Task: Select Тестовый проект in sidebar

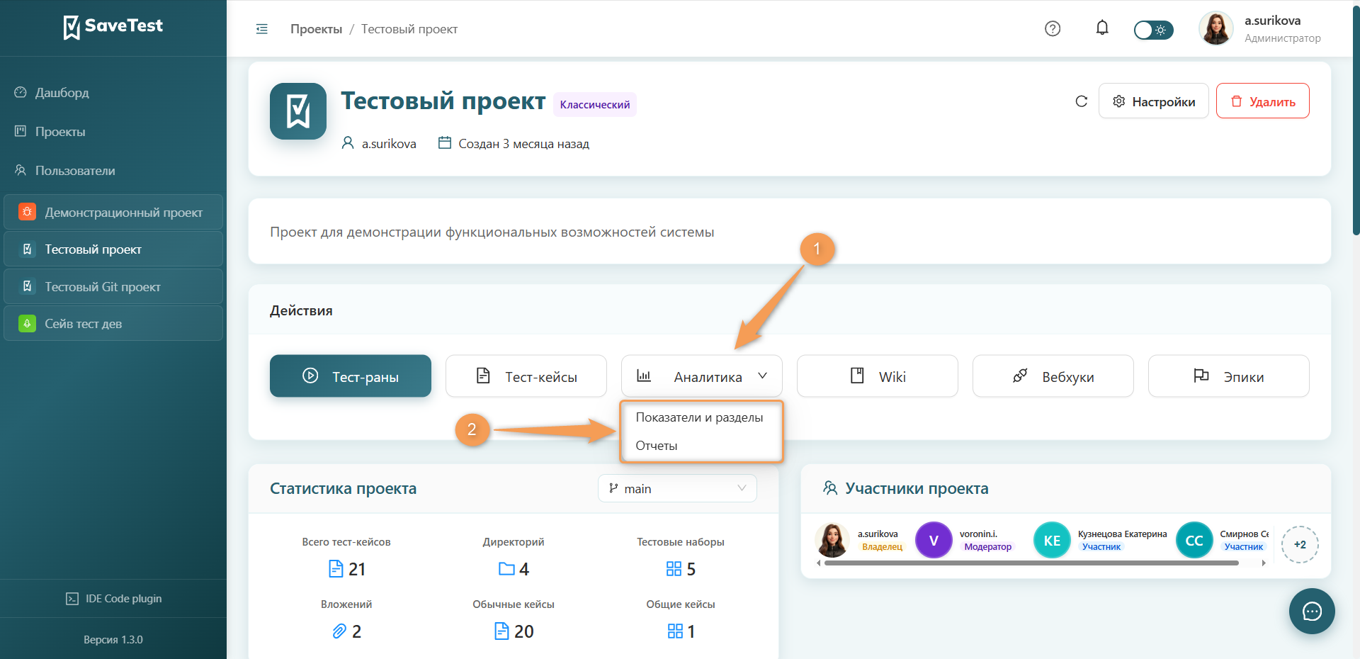Action: pyautogui.click(x=113, y=249)
